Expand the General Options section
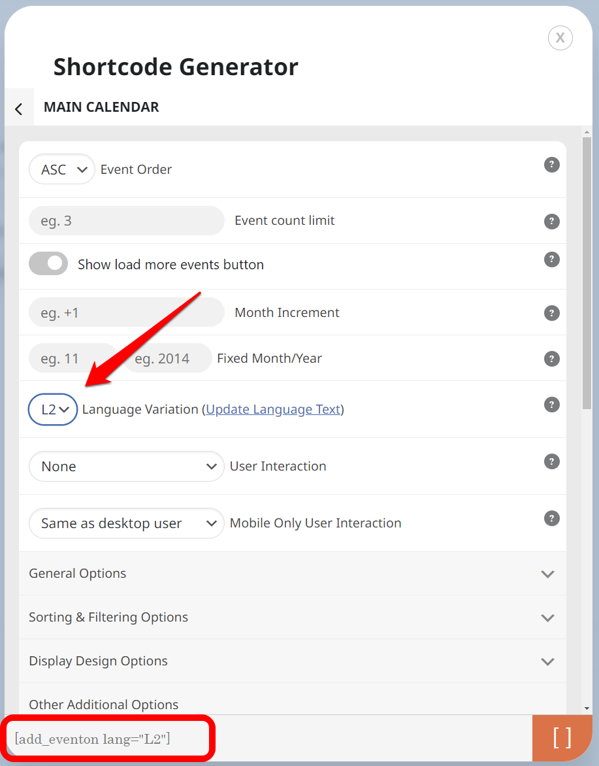 coord(293,574)
